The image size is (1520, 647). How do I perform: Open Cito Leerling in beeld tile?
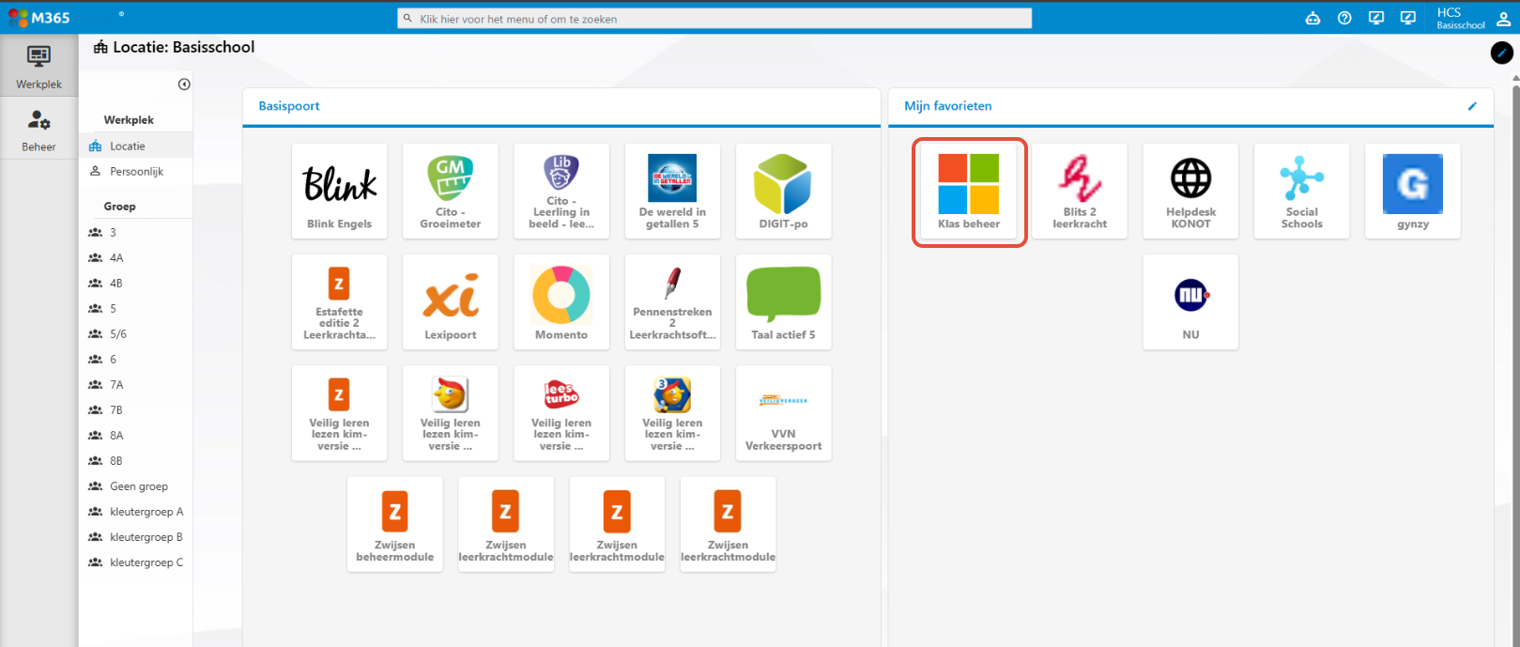(561, 191)
